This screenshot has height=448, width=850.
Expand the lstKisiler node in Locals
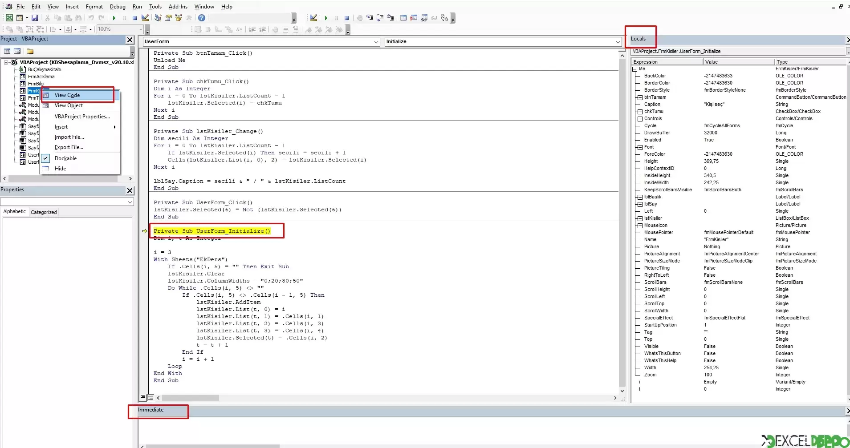tap(640, 218)
